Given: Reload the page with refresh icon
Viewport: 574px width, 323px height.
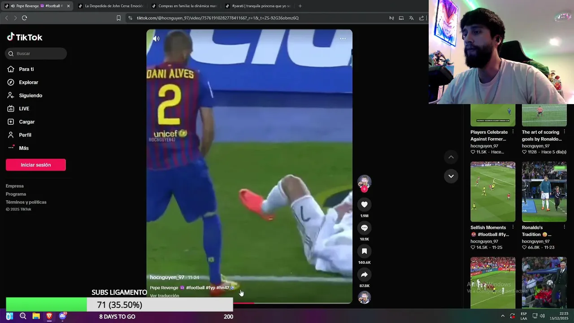Looking at the screenshot, I should click(24, 18).
